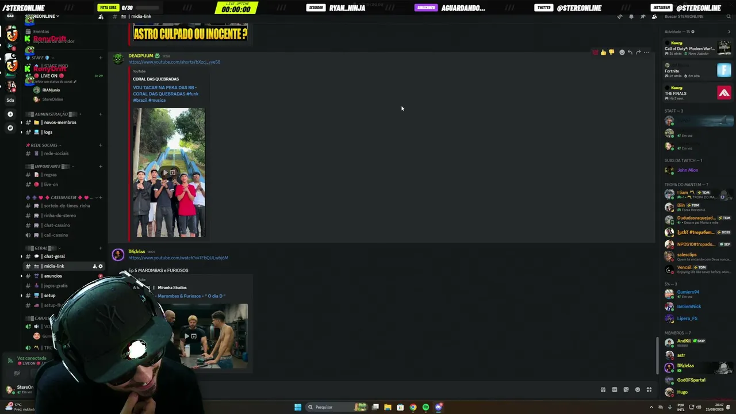Click the thumbs up reaction on DEADPUUM's message
Screen dimensions: 736x414
[603, 52]
